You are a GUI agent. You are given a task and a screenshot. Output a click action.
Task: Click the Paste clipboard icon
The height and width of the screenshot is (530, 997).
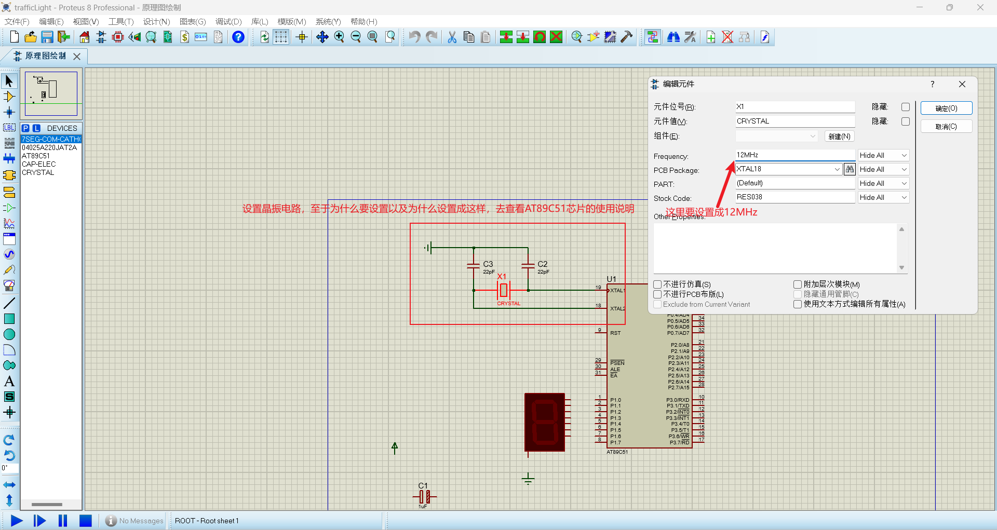pos(486,37)
